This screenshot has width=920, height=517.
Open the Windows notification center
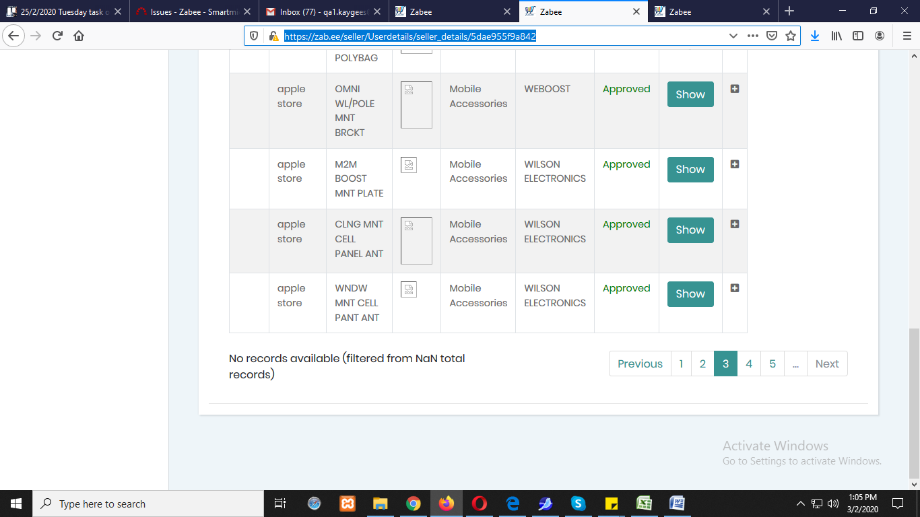point(898,504)
